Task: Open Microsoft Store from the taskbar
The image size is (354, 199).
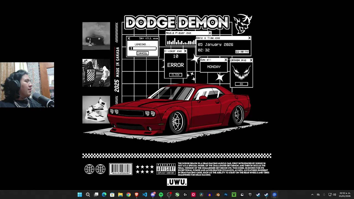Action: click(x=112, y=195)
